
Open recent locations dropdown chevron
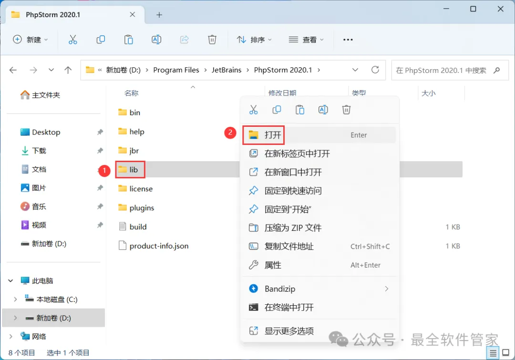pyautogui.click(x=51, y=70)
